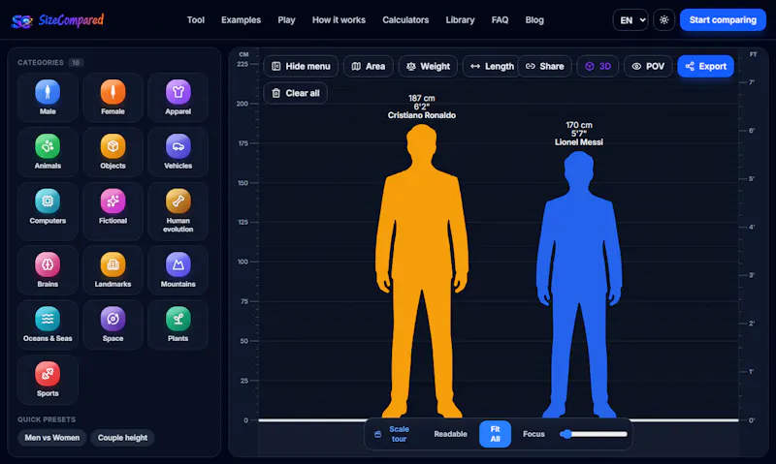Open the Male category

[x=48, y=97]
